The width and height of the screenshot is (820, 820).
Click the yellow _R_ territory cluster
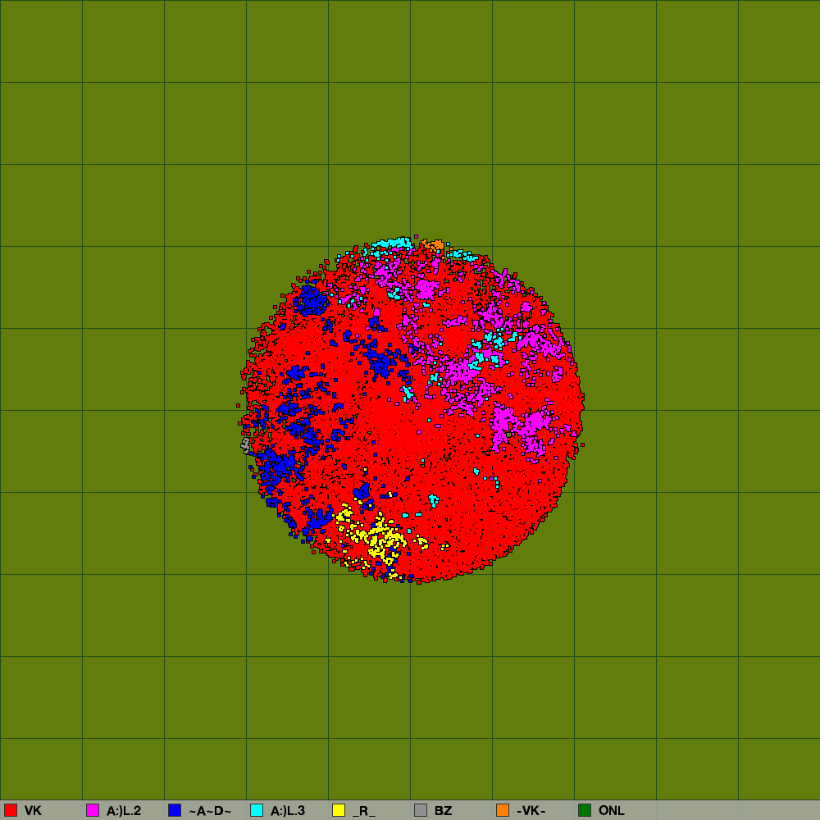click(382, 539)
